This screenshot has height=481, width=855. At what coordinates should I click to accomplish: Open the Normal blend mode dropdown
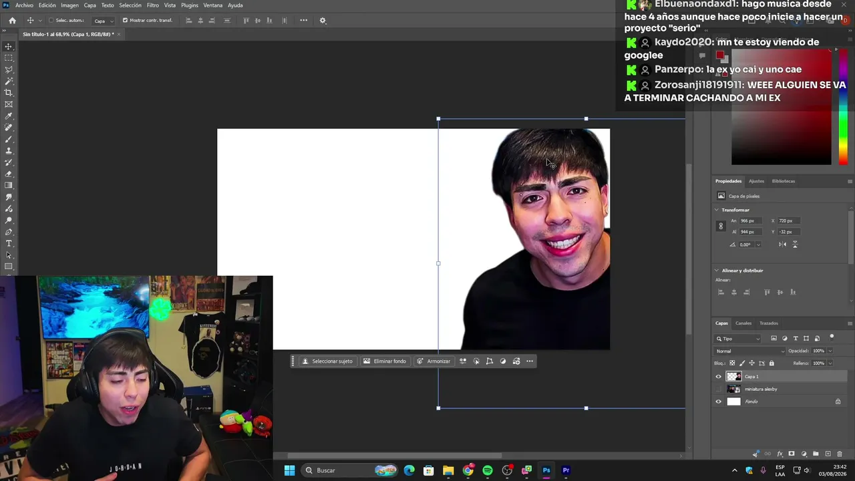tap(750, 351)
